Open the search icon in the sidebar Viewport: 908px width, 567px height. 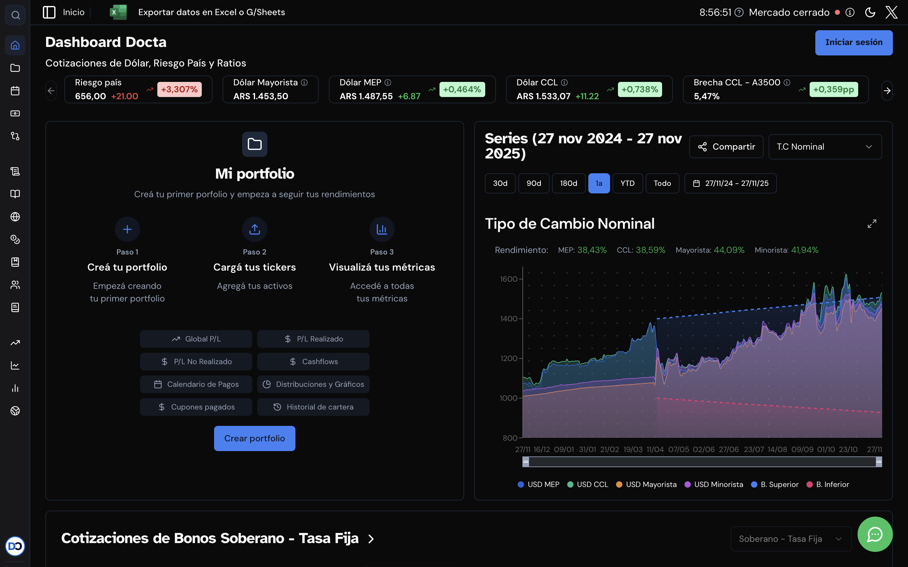tap(15, 15)
